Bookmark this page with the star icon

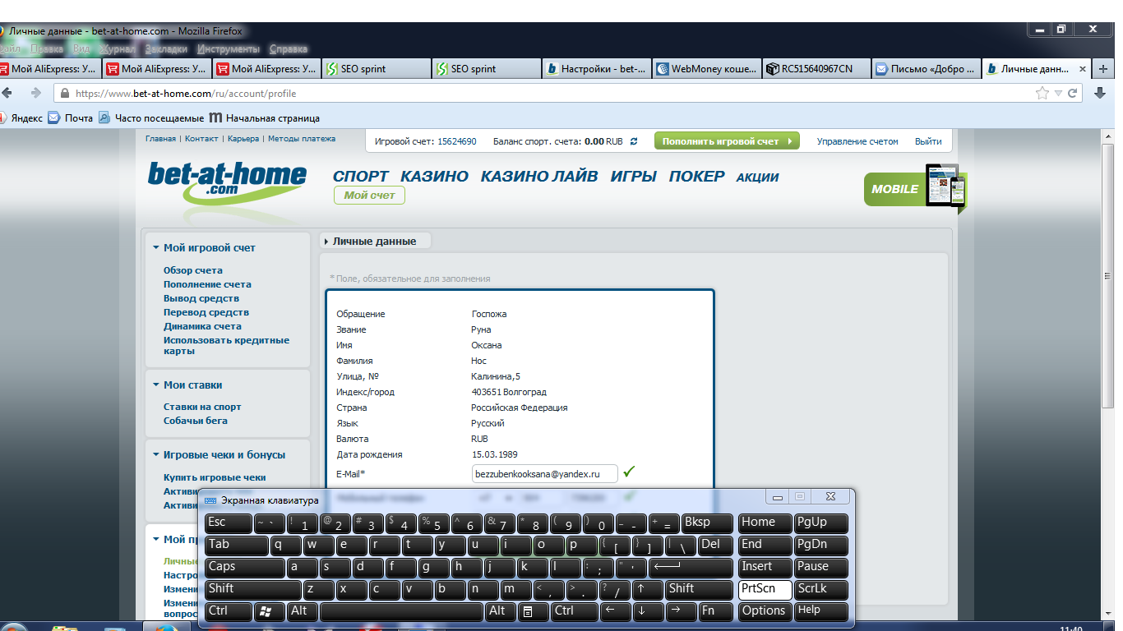1042,94
